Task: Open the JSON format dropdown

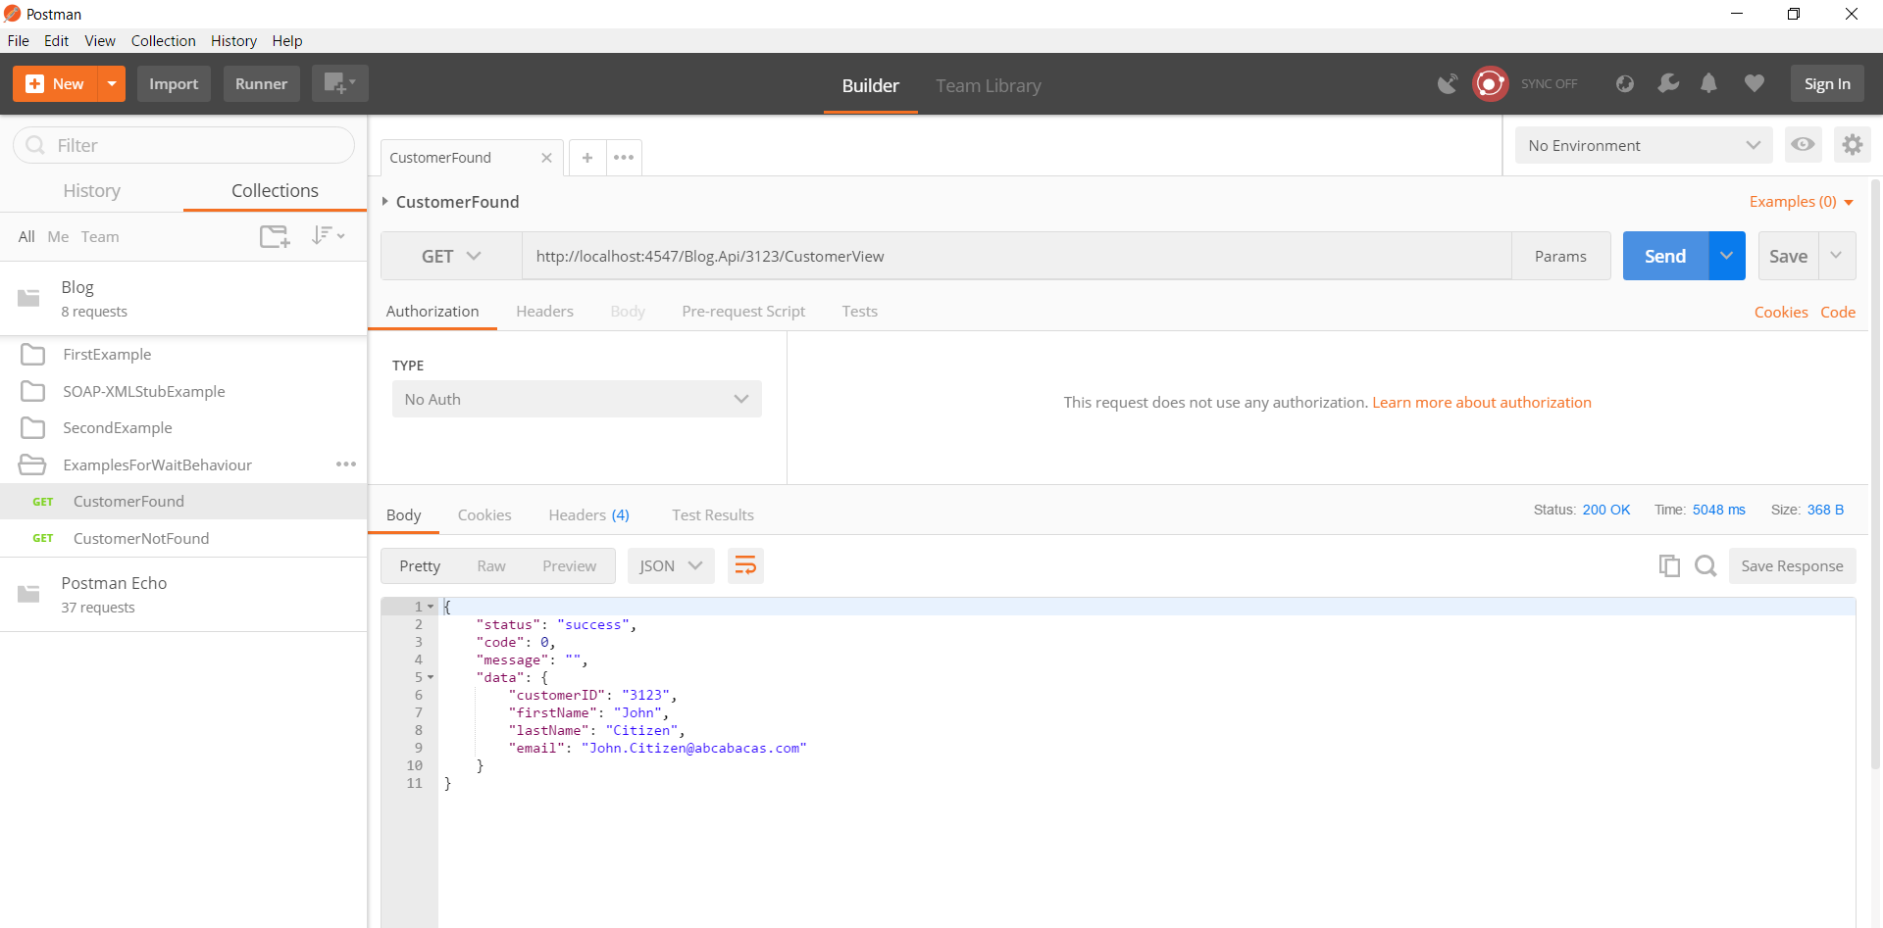Action: pyautogui.click(x=671, y=565)
